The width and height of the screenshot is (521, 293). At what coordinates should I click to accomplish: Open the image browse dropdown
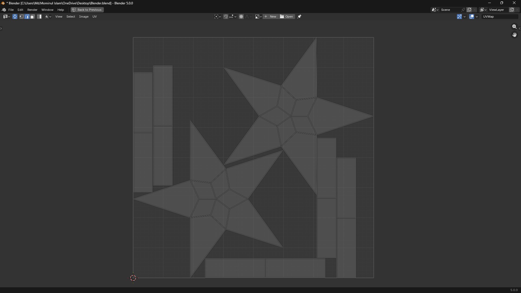click(258, 17)
